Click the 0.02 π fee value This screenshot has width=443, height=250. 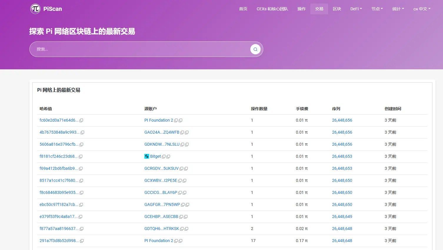coord(302,229)
